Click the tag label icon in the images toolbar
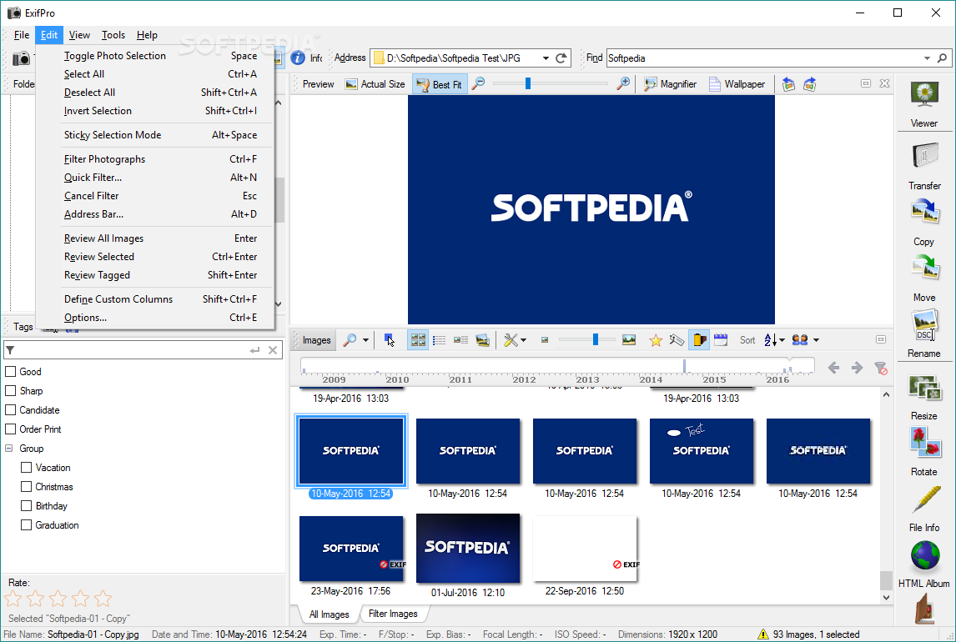 [x=677, y=340]
